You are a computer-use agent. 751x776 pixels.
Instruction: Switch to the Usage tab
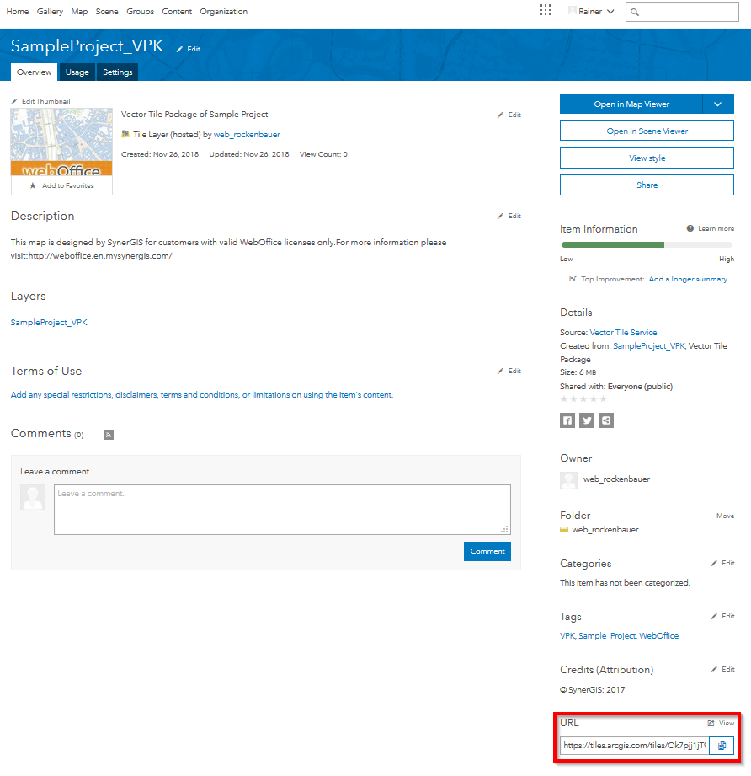pos(77,72)
